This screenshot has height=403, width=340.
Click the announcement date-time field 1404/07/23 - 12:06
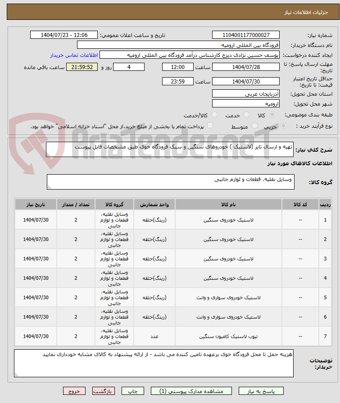pos(64,35)
